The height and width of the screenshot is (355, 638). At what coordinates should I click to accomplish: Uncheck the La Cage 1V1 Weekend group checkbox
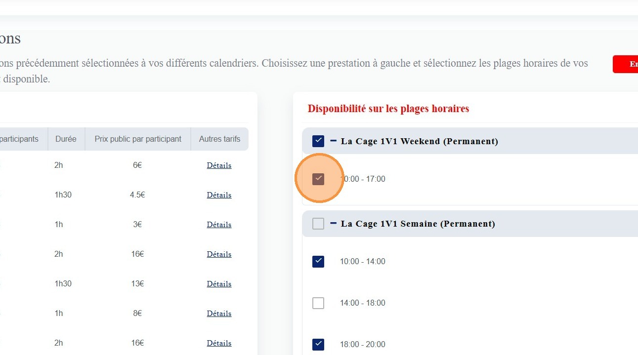tap(318, 141)
